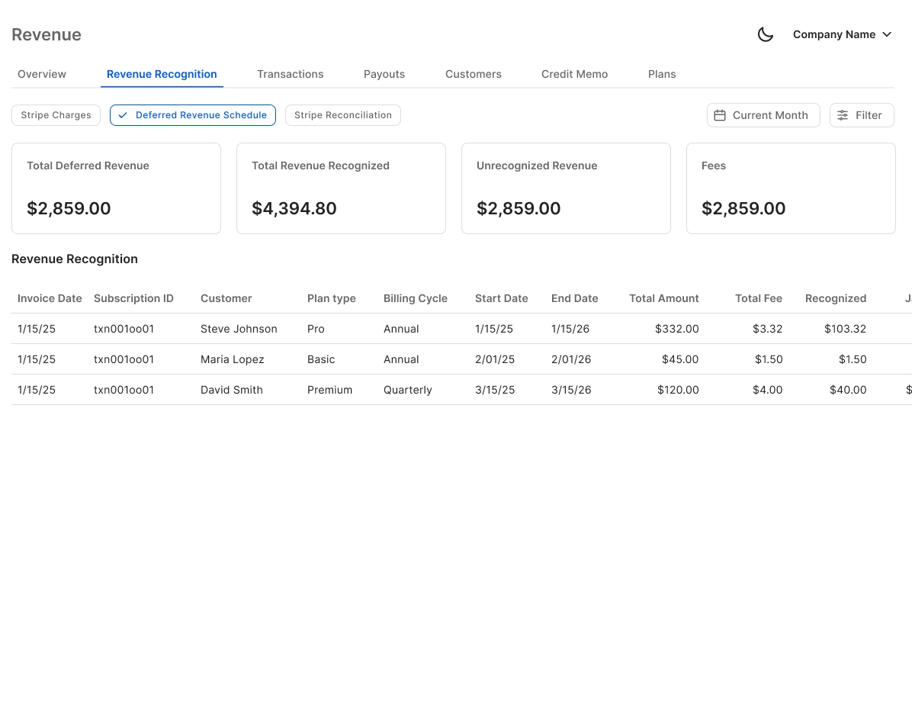This screenshot has width=912, height=701.
Task: Click the Billing Cycle column header
Action: pos(416,298)
